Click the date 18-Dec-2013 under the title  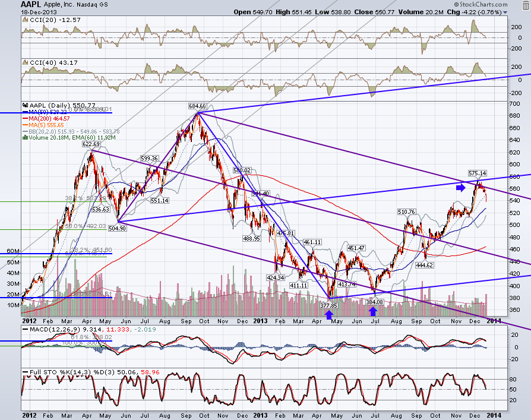click(39, 12)
